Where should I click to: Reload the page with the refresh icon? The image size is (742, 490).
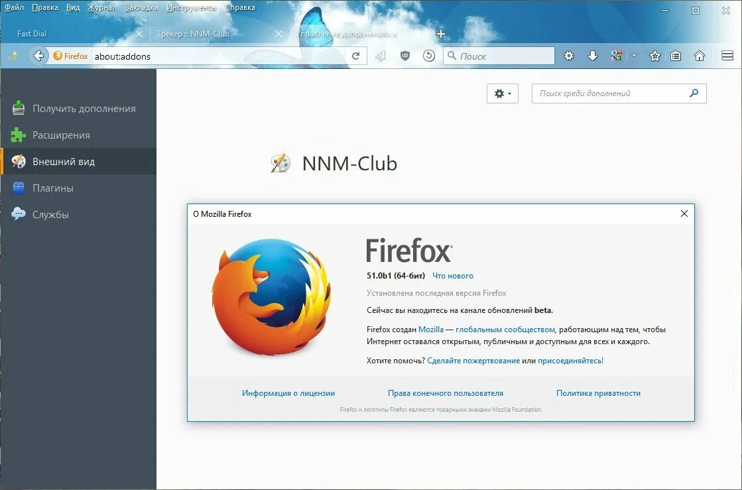point(356,56)
